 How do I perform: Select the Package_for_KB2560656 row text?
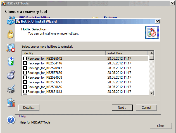pyautogui.click(x=45, y=87)
